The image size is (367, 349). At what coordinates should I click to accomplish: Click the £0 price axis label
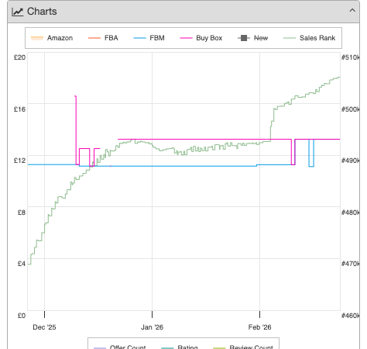click(x=22, y=316)
